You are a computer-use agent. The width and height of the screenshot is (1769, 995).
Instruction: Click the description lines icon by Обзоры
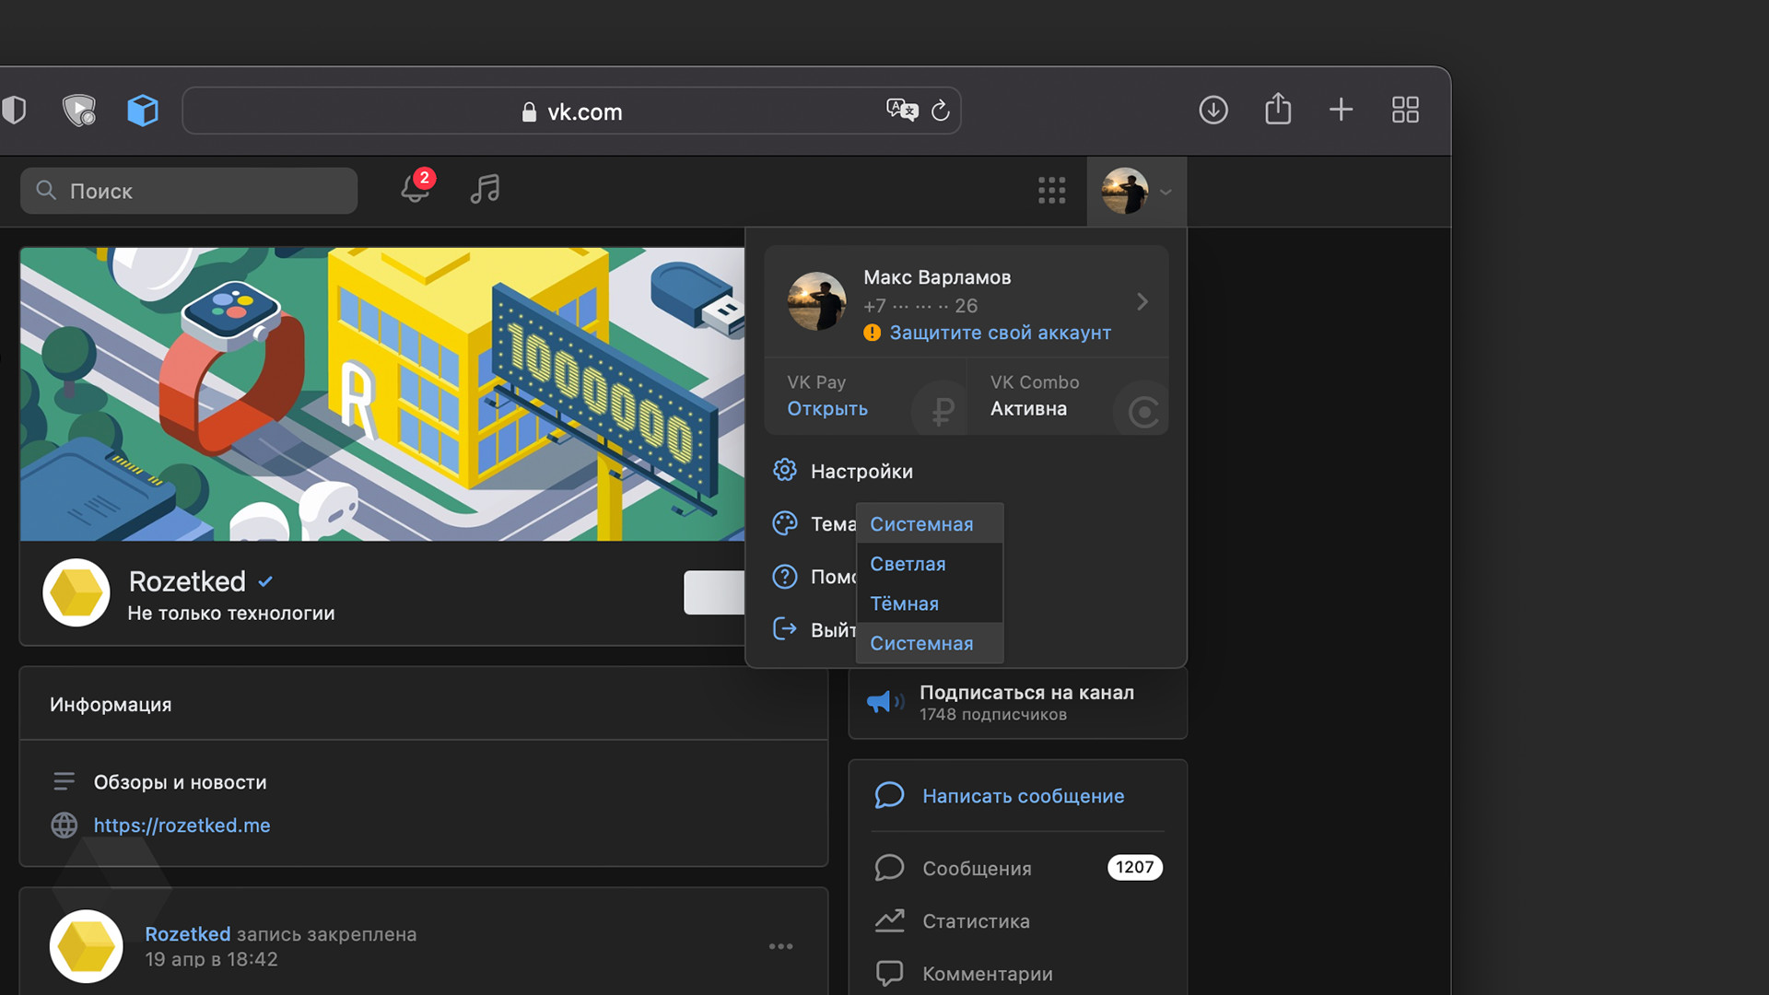pyautogui.click(x=64, y=781)
